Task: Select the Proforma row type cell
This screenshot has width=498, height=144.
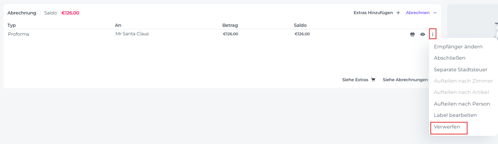Action: click(x=18, y=34)
